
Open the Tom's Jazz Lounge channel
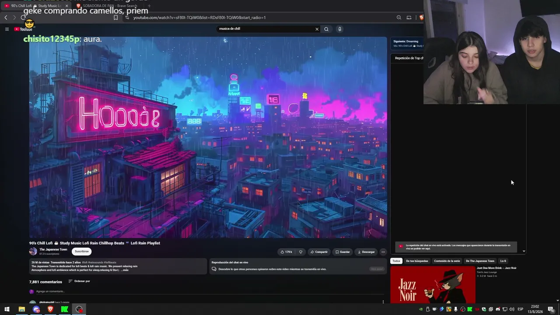(x=488, y=272)
